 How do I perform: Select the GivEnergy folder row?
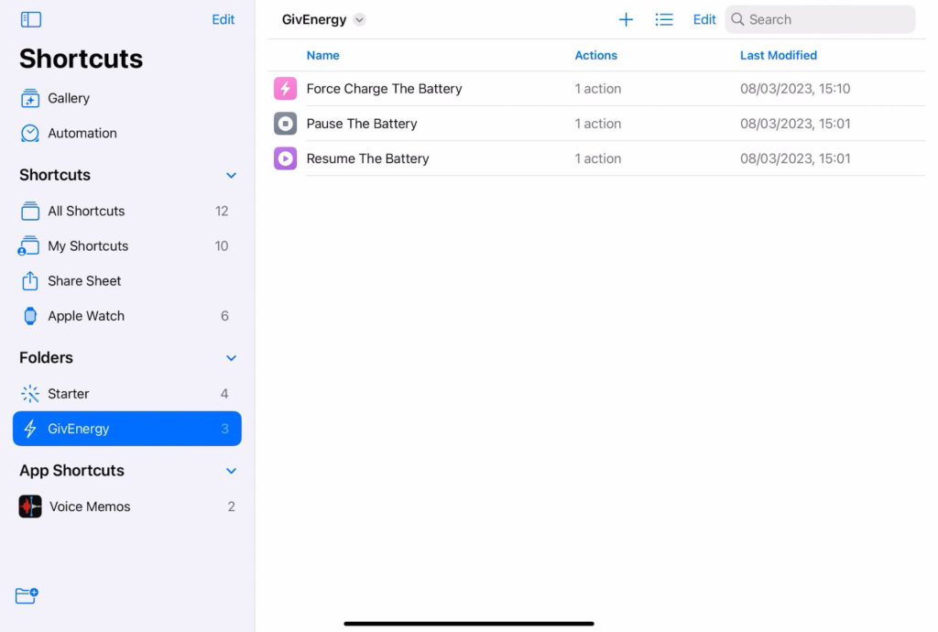[126, 428]
